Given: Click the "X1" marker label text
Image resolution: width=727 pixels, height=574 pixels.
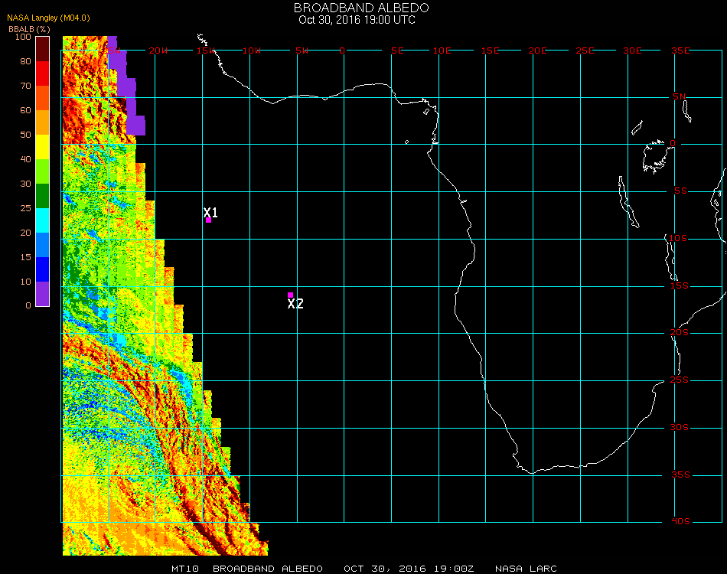Looking at the screenshot, I should click(210, 212).
